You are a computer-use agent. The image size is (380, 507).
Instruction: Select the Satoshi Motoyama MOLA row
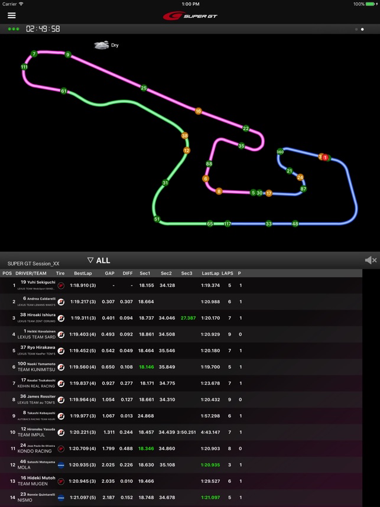coord(181,465)
